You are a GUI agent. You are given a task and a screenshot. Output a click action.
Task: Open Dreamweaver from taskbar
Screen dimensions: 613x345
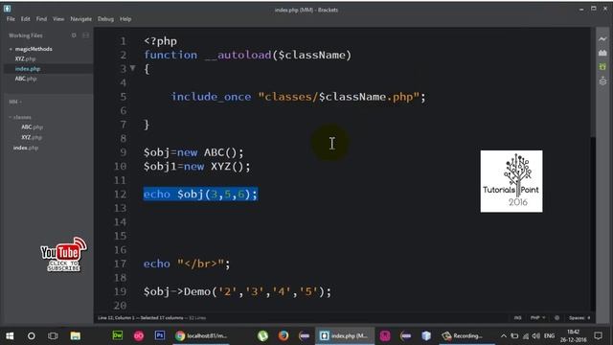click(x=118, y=335)
